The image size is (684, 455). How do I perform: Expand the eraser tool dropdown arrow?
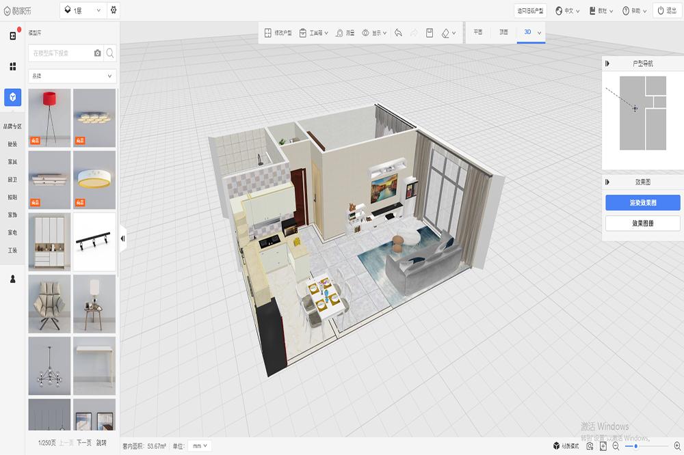coord(454,33)
